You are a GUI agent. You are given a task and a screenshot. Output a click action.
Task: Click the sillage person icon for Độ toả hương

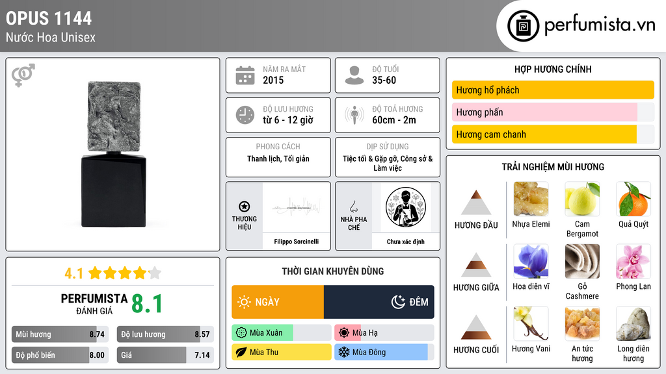tap(354, 115)
